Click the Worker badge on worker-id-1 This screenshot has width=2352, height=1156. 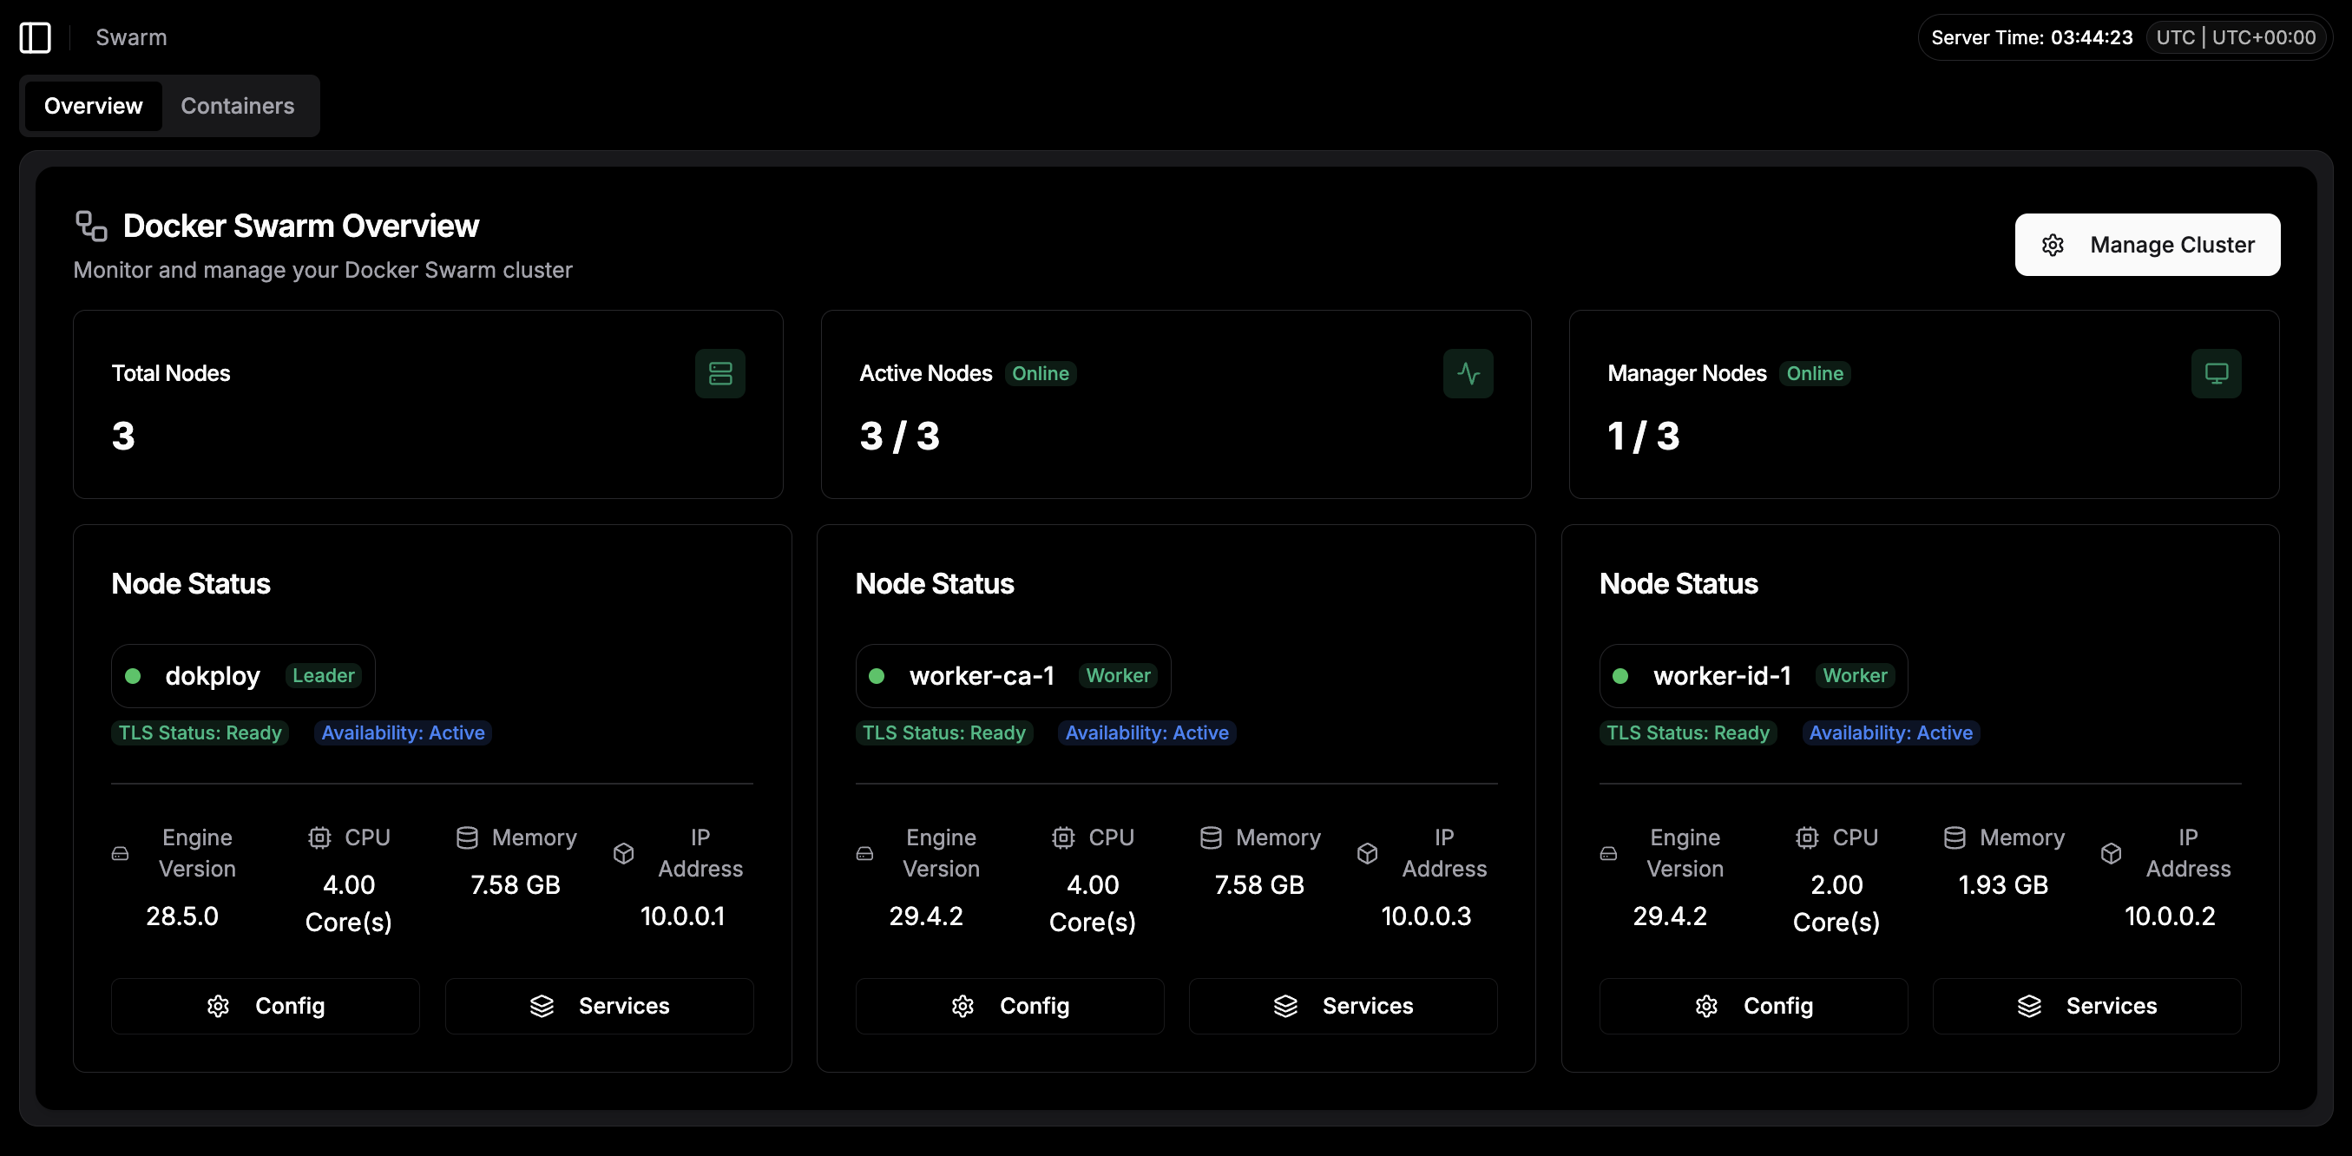pyautogui.click(x=1855, y=676)
